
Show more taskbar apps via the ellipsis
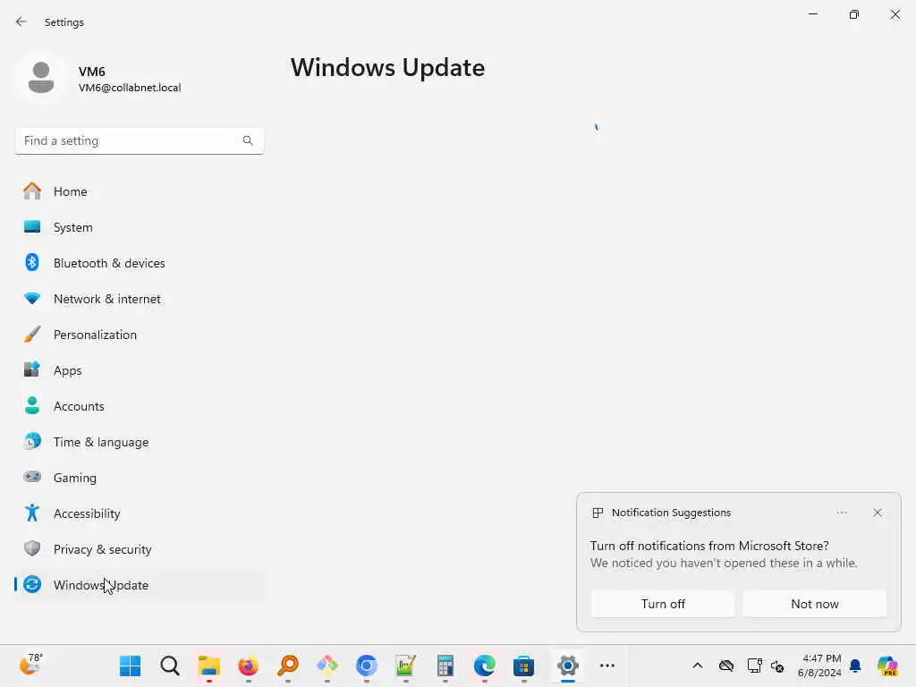tap(607, 666)
